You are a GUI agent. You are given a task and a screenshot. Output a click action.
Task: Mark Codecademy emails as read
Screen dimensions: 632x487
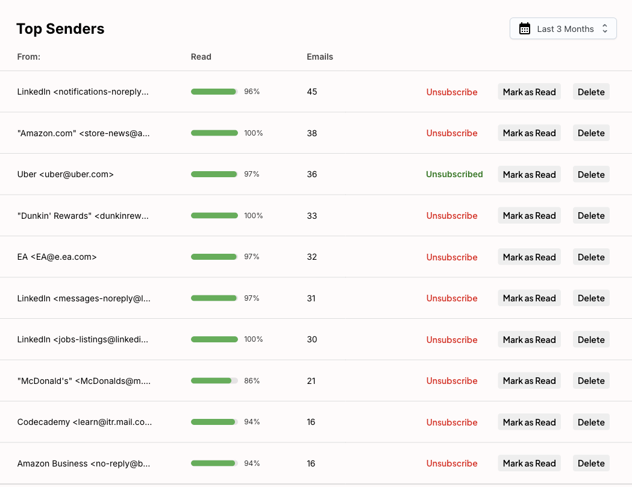(529, 423)
